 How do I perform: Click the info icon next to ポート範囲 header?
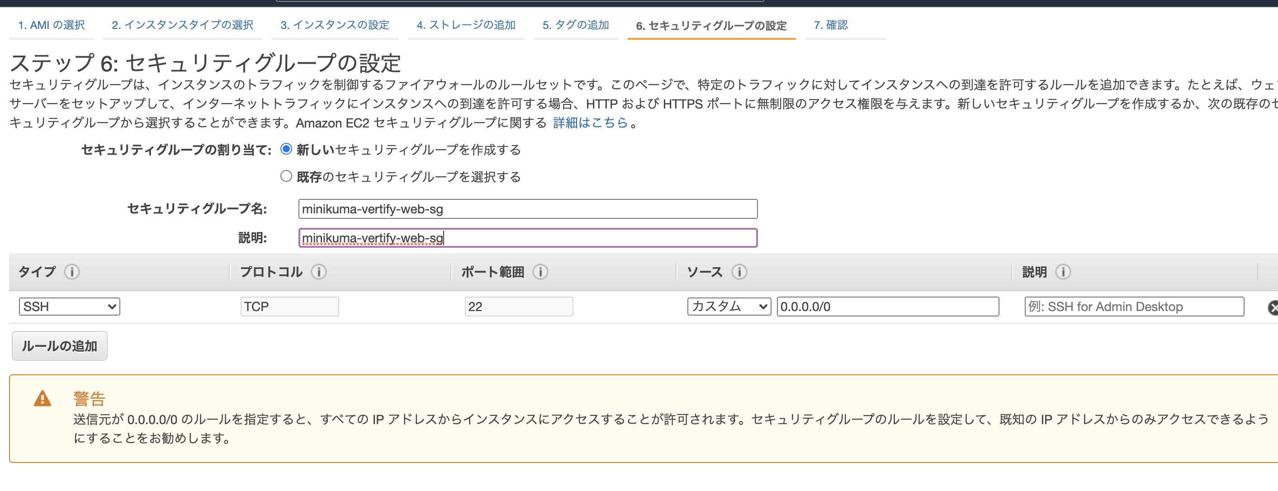point(541,272)
